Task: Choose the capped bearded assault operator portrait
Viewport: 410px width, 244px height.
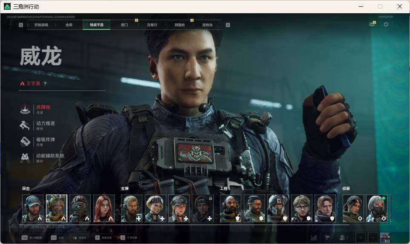Action: [x=33, y=209]
